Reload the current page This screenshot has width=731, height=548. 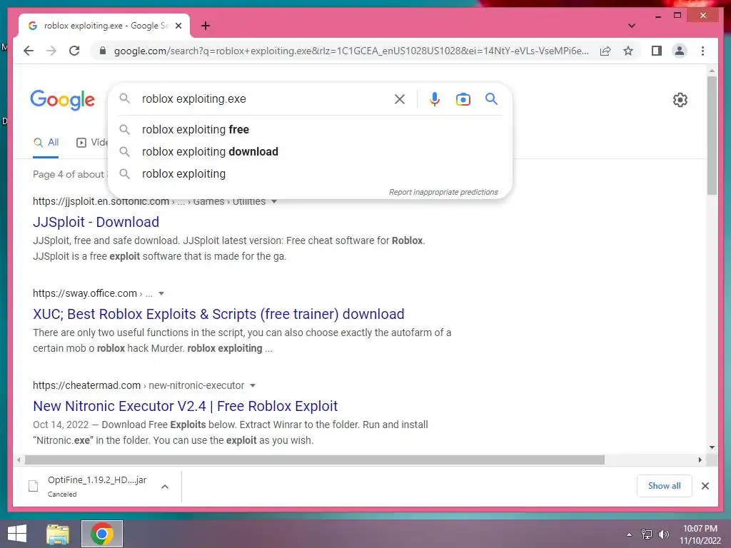(x=74, y=51)
